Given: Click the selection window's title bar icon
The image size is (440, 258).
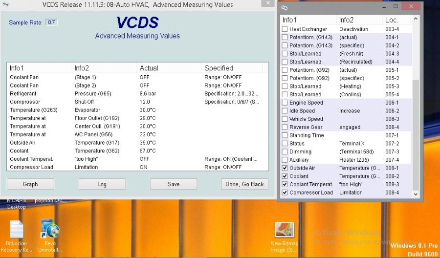Looking at the screenshot, I should pyautogui.click(x=285, y=7).
